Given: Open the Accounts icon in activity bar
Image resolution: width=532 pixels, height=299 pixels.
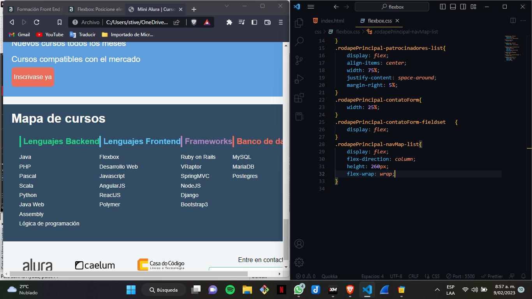Looking at the screenshot, I should 299,244.
